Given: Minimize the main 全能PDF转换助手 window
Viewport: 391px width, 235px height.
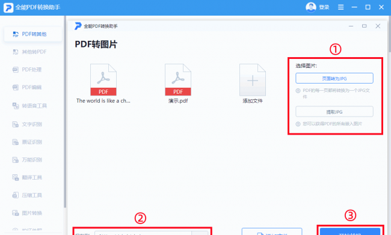Looking at the screenshot, I should (x=354, y=7).
